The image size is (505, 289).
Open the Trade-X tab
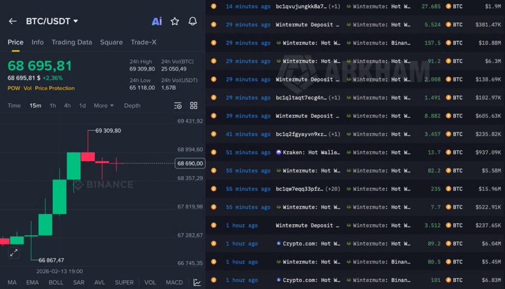[x=143, y=42]
